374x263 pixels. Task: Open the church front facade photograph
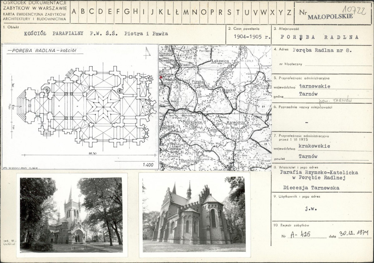tap(71, 215)
